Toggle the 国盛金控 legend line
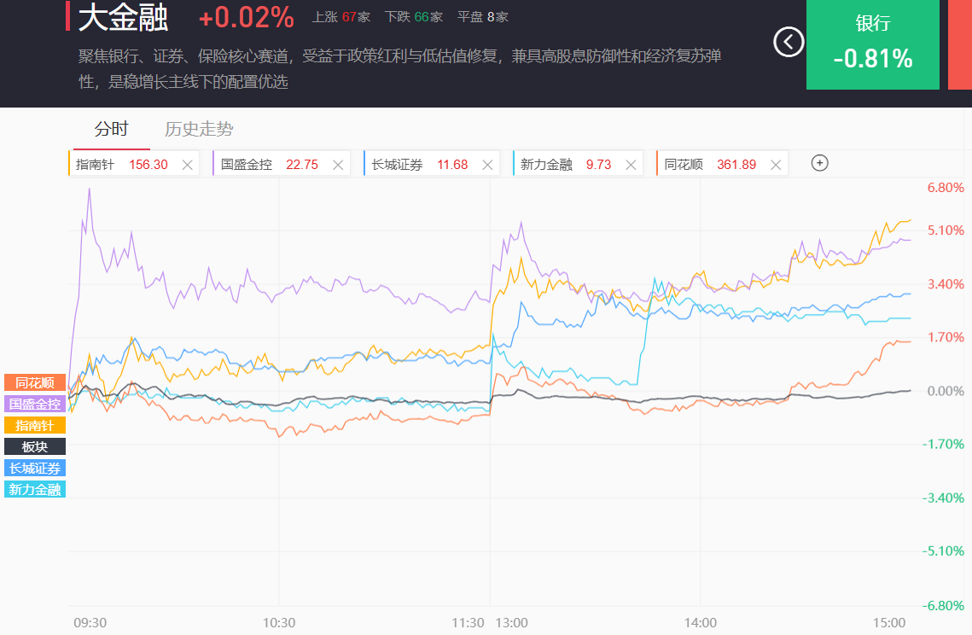This screenshot has height=635, width=972. (35, 404)
